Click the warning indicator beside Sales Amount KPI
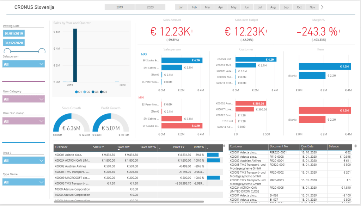 tap(192, 31)
